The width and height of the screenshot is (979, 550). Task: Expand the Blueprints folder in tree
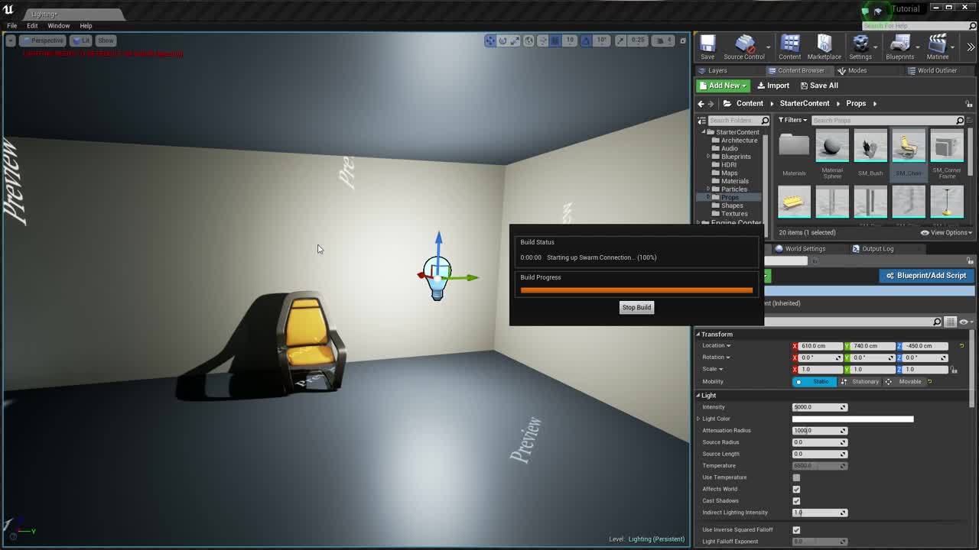(709, 157)
